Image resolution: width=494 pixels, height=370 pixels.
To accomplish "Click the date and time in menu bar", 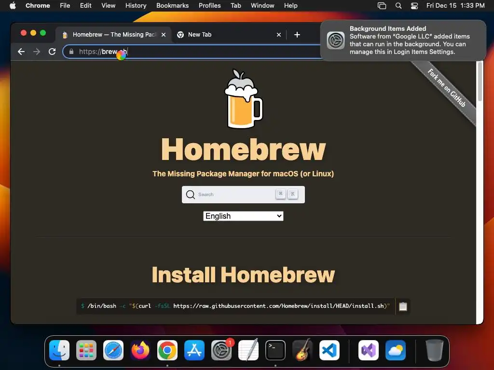I will coord(455,6).
